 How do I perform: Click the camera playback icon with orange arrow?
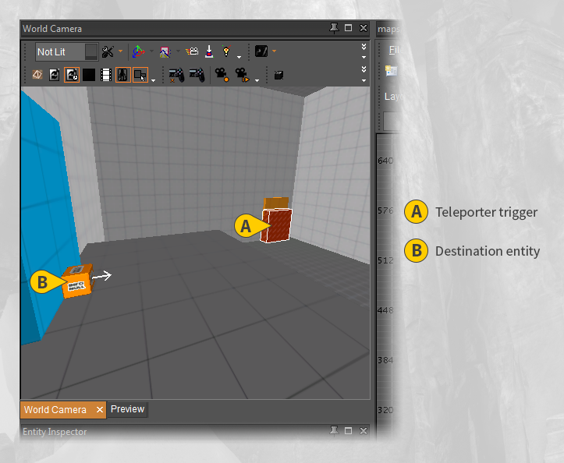point(242,75)
